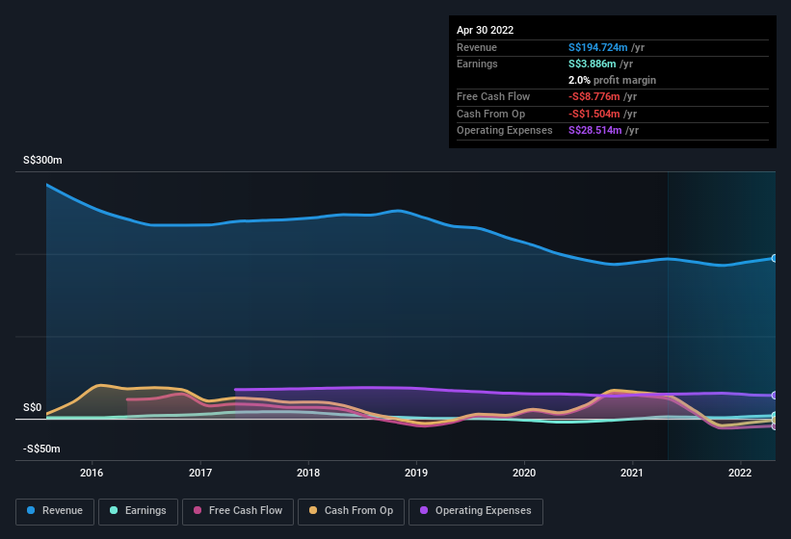Click the 2019 x-axis label
The width and height of the screenshot is (791, 539).
point(416,473)
